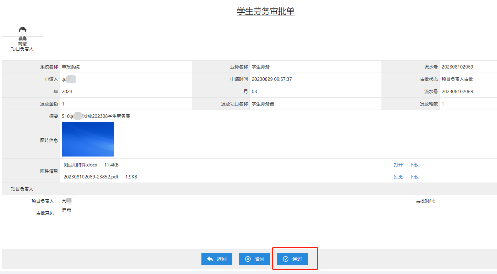Click the return arrow icon on 返回
The height and width of the screenshot is (274, 497).
tap(210, 259)
